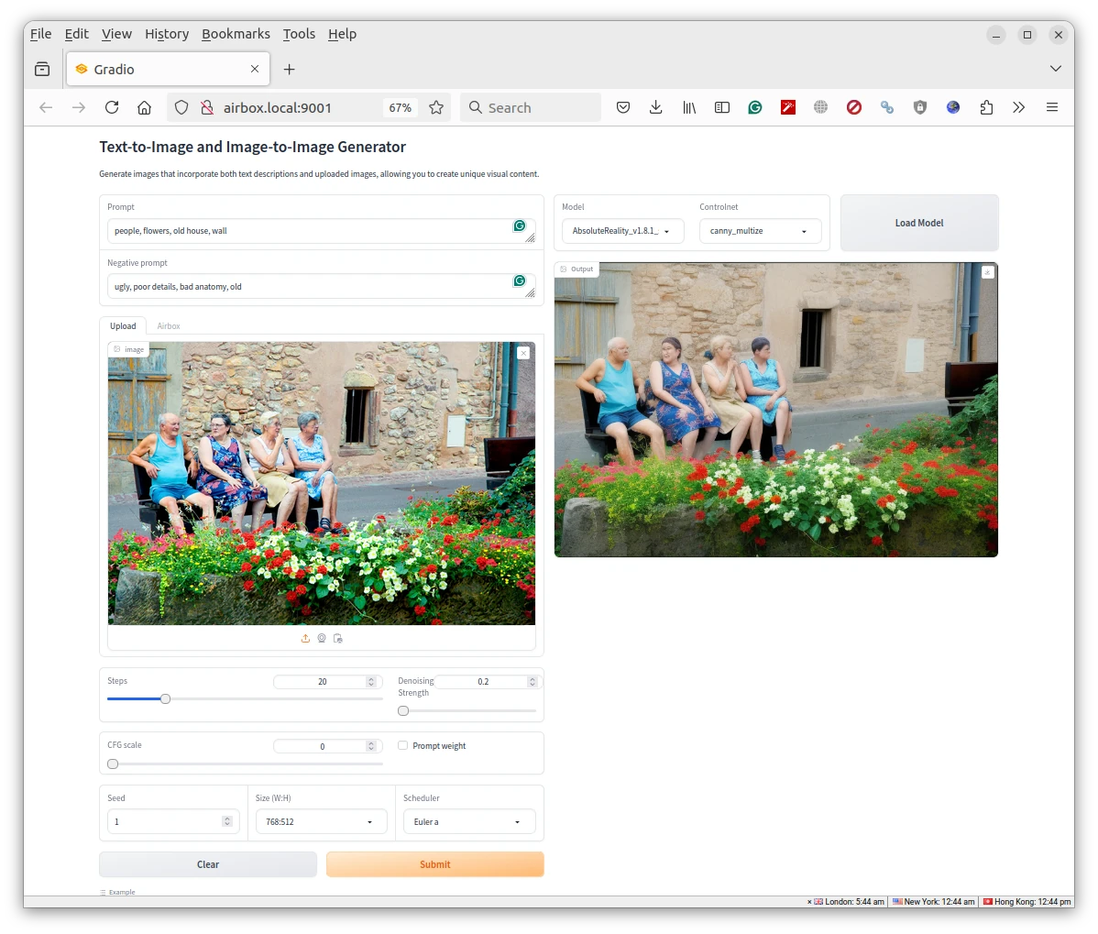The width and height of the screenshot is (1098, 934).
Task: Click the Grammarly icon in the Prompt field
Action: pyautogui.click(x=520, y=225)
